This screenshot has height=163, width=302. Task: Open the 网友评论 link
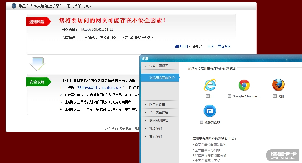click(224, 46)
